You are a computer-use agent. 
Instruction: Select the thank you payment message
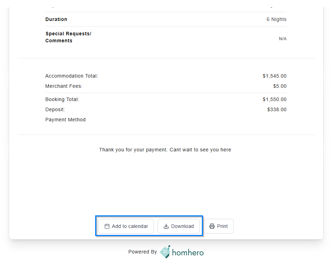(x=165, y=150)
